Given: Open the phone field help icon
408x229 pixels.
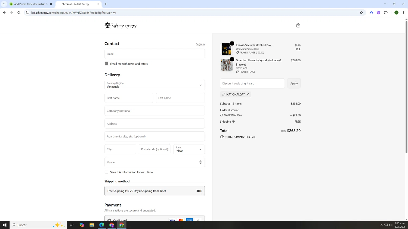Looking at the screenshot, I should [200, 162].
